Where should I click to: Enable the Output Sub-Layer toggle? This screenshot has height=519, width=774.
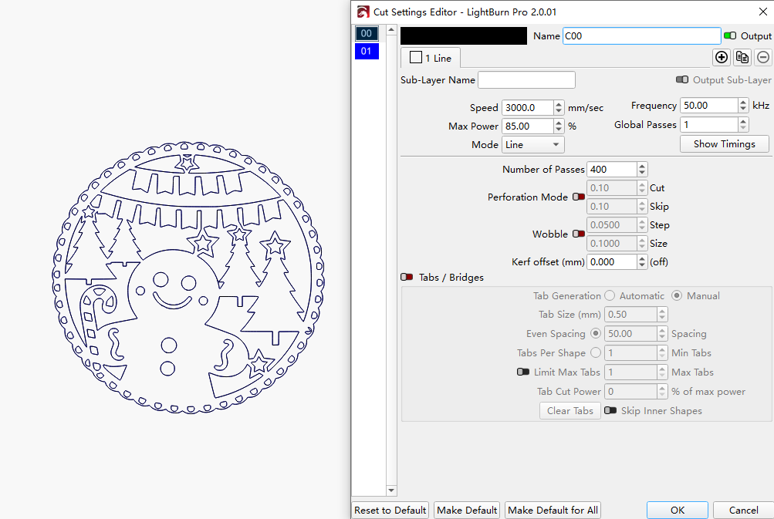(681, 79)
